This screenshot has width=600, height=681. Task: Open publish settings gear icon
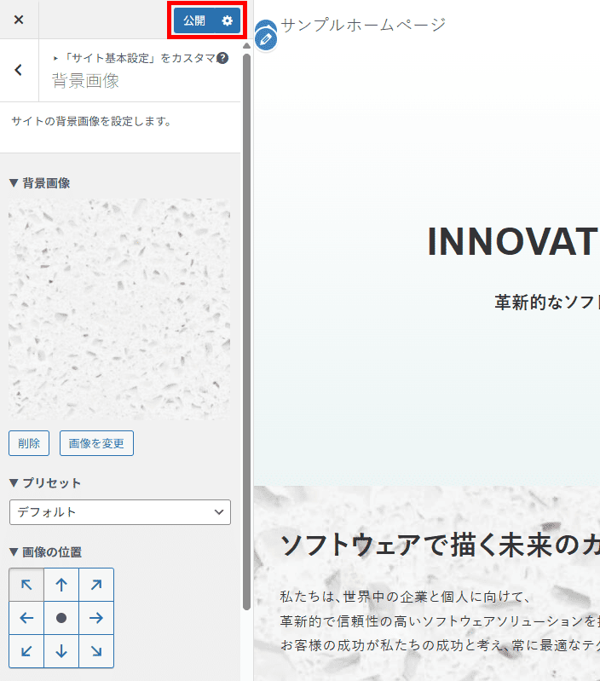[228, 20]
